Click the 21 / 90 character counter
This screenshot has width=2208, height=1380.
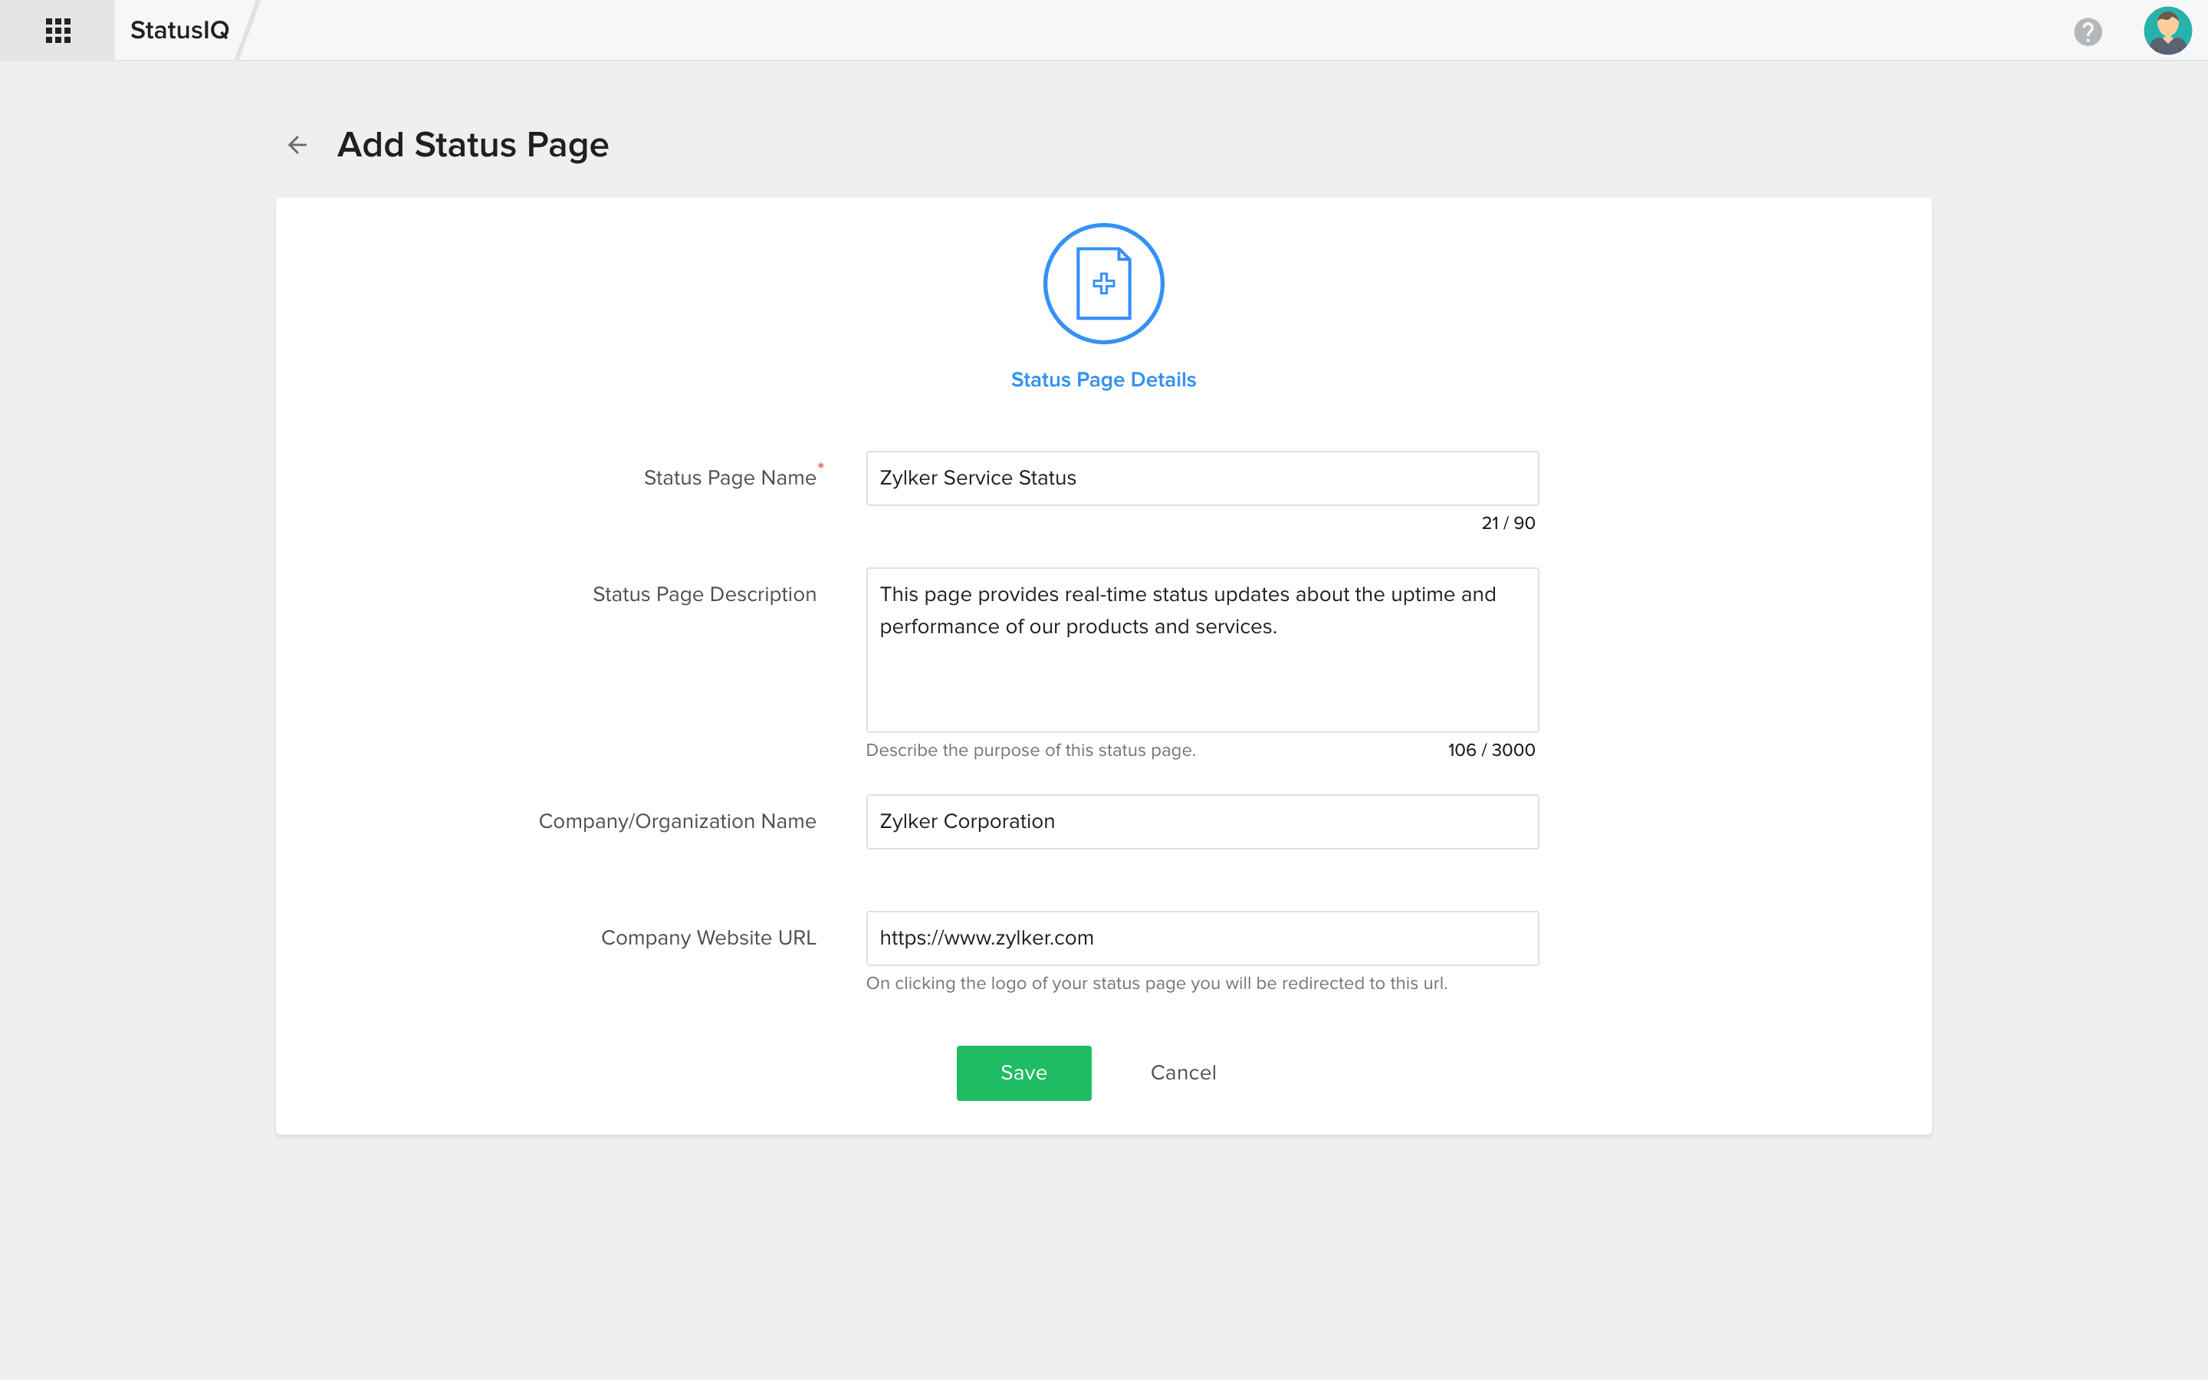pyautogui.click(x=1506, y=522)
